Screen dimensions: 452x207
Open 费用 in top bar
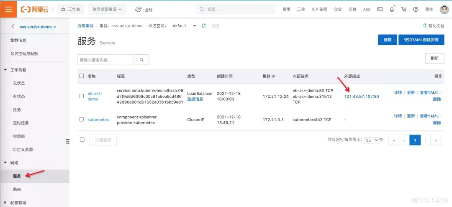[286, 9]
